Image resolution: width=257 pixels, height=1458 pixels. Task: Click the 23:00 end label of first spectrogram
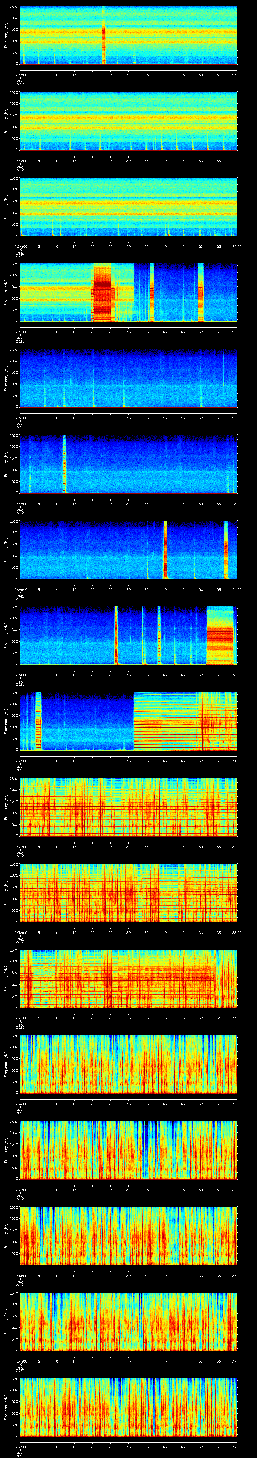click(237, 74)
